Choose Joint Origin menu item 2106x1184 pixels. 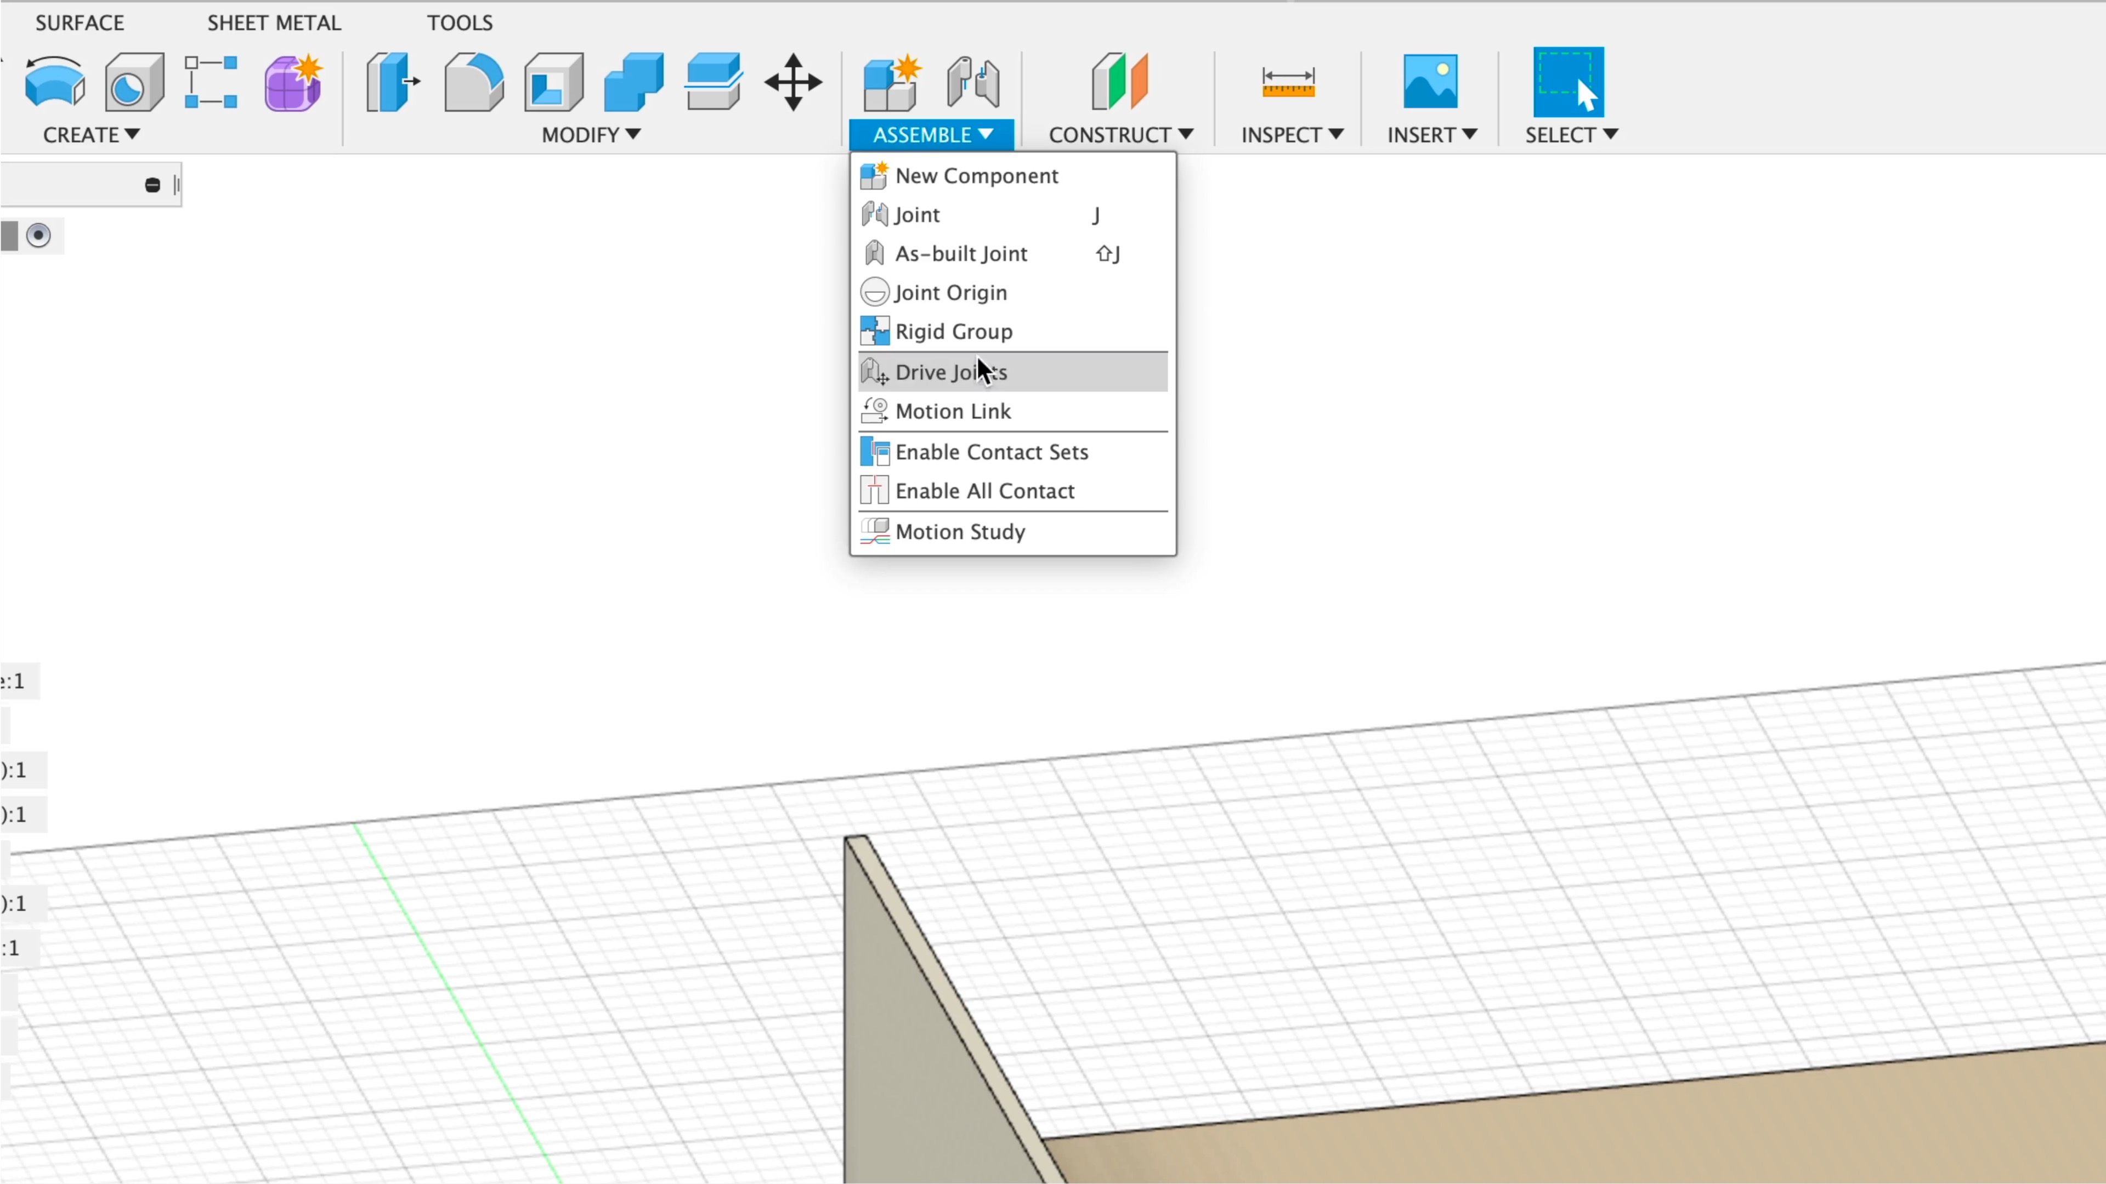[x=1012, y=293]
